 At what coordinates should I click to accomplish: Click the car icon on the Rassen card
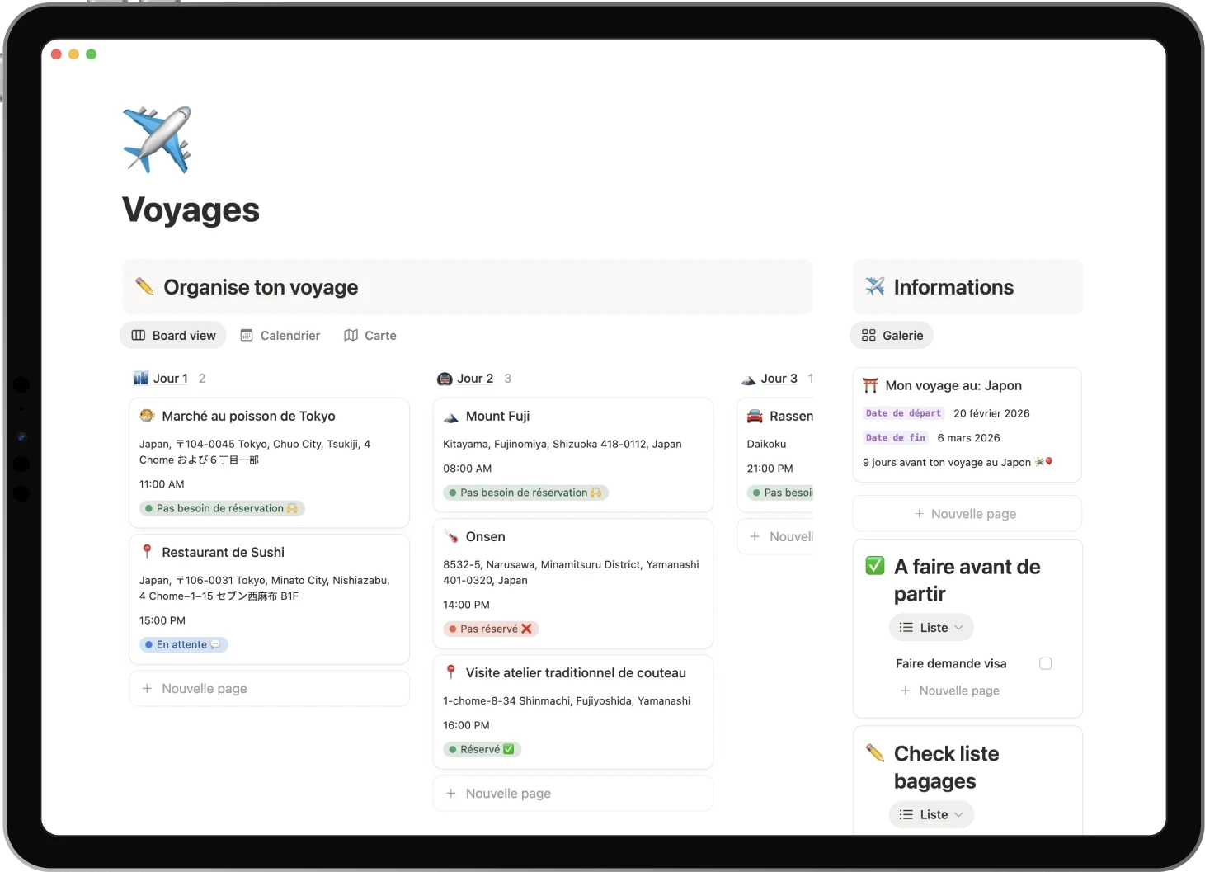pyautogui.click(x=755, y=416)
